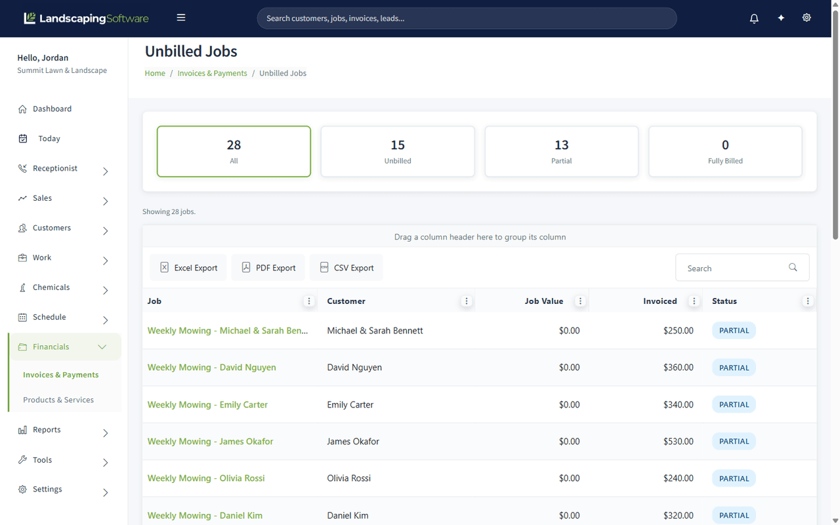840x525 pixels.
Task: Click the Excel Export file icon
Action: 164,268
